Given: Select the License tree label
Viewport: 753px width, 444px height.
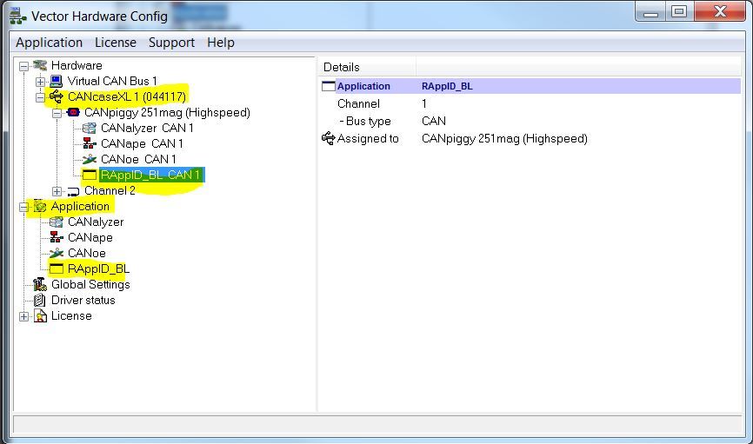Looking at the screenshot, I should [71, 316].
